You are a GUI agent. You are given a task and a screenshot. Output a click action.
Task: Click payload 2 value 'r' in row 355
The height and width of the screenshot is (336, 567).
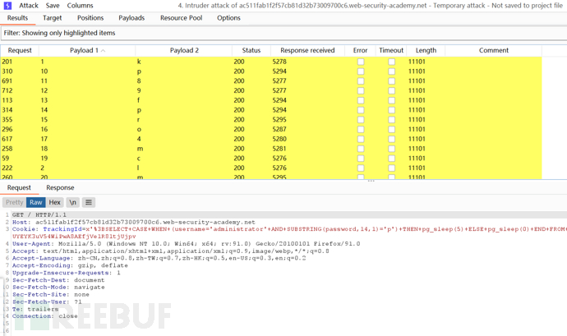click(138, 120)
